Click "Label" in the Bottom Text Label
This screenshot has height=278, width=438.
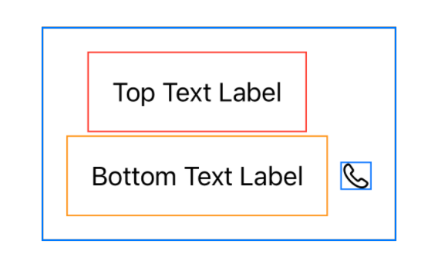(271, 176)
